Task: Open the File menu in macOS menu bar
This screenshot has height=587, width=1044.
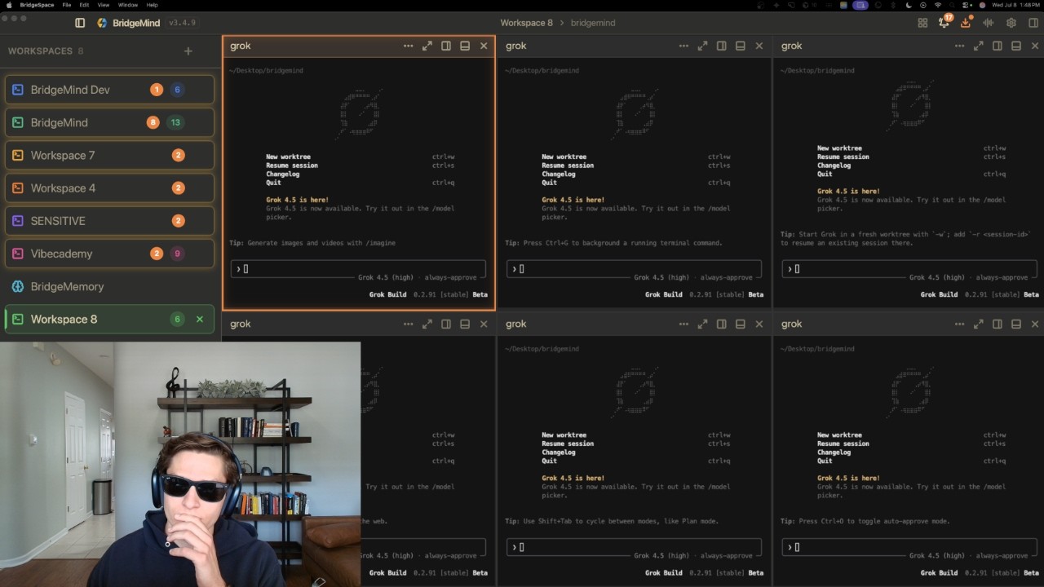Action: (x=67, y=5)
